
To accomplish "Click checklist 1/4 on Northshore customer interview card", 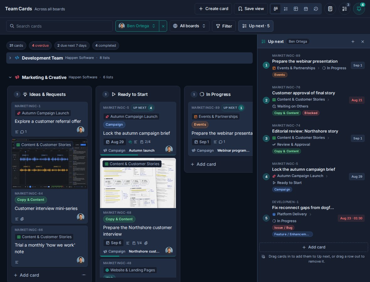I will coord(137,243).
